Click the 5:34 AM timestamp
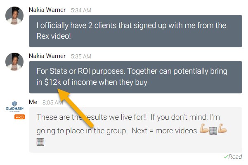 click(81, 10)
